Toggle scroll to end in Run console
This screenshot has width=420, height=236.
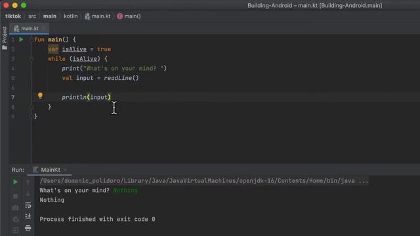28,216
